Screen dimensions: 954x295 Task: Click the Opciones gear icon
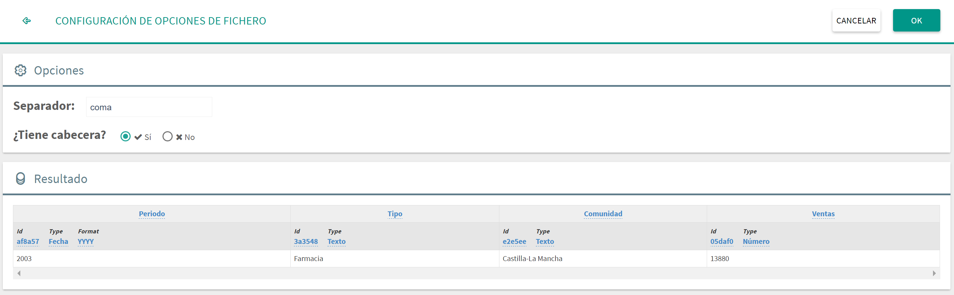pos(20,70)
